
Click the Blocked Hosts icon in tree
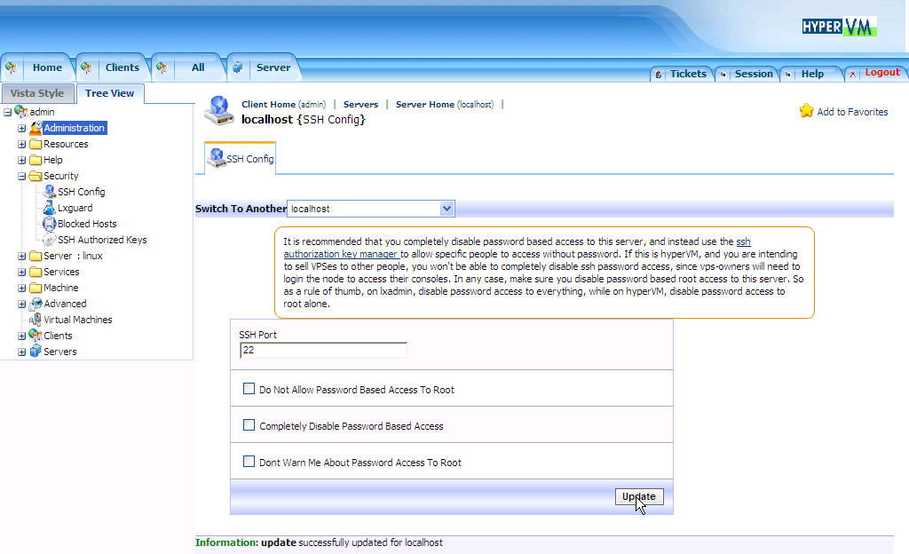click(50, 224)
